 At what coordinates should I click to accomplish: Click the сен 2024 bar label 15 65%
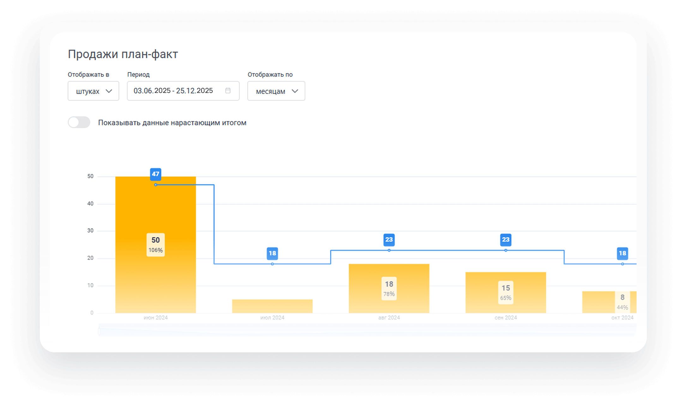[x=506, y=292]
